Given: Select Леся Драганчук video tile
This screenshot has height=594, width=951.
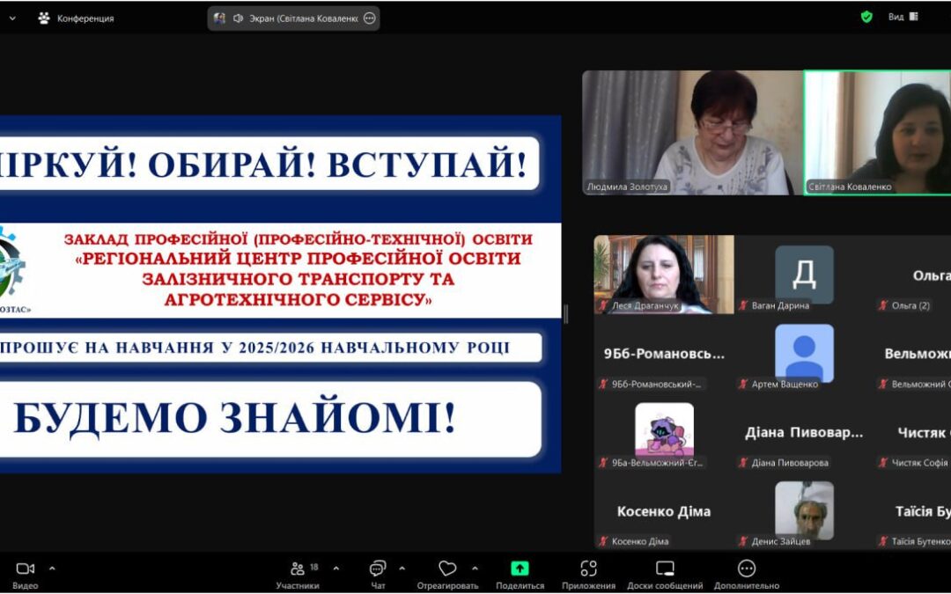Looking at the screenshot, I should point(664,275).
